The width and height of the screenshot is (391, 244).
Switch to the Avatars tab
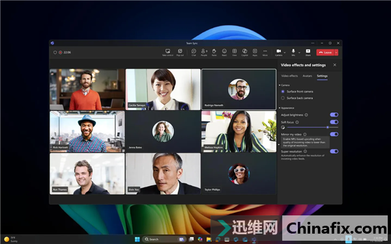(307, 76)
